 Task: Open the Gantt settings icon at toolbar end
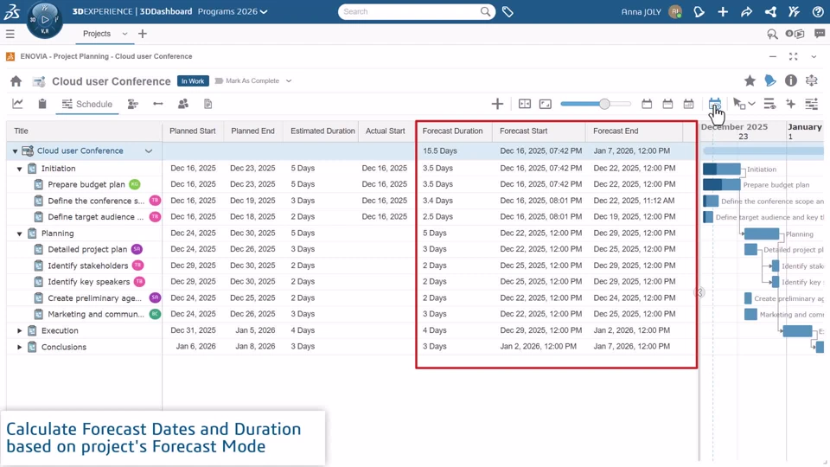click(x=812, y=104)
